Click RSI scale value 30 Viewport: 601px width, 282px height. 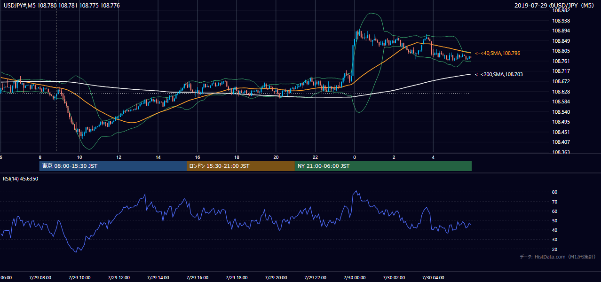tap(555, 240)
